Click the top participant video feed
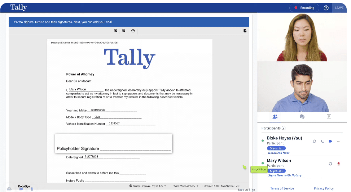 [302, 37]
